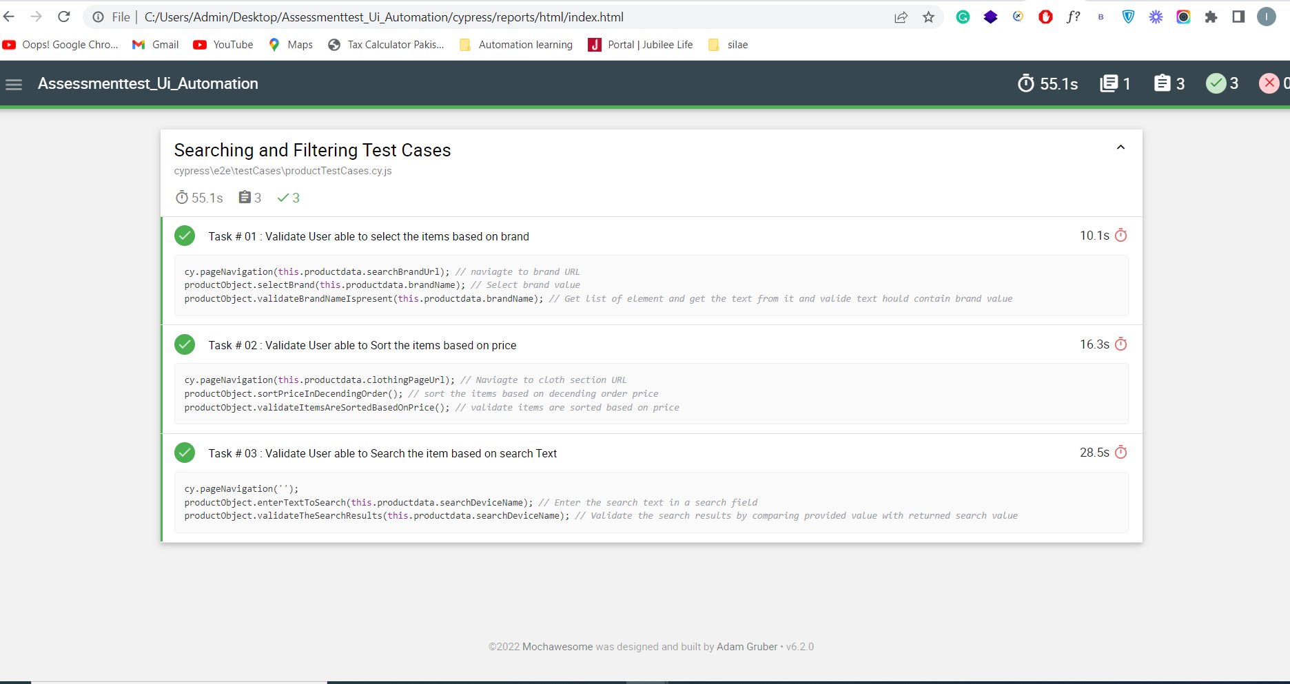
Task: Click the productTestCases.cy.js file path
Action: [x=283, y=171]
